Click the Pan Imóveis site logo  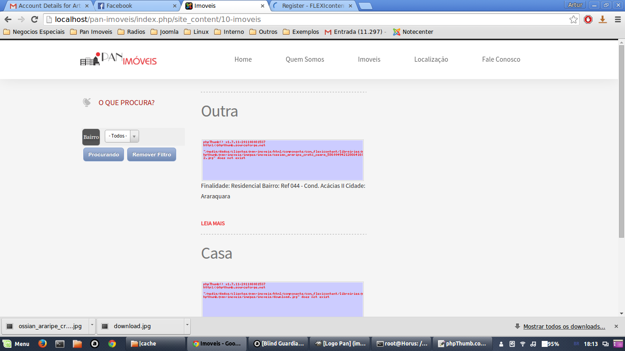[x=119, y=59]
